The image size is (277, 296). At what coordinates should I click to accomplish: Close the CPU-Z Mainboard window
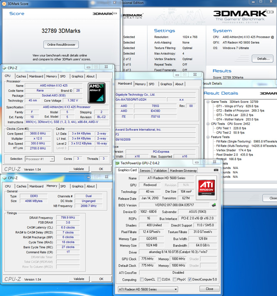coord(195,75)
